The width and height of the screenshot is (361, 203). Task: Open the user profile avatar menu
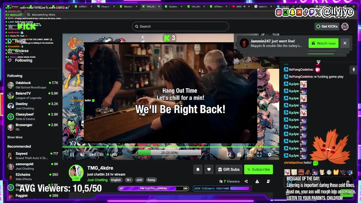(x=345, y=27)
